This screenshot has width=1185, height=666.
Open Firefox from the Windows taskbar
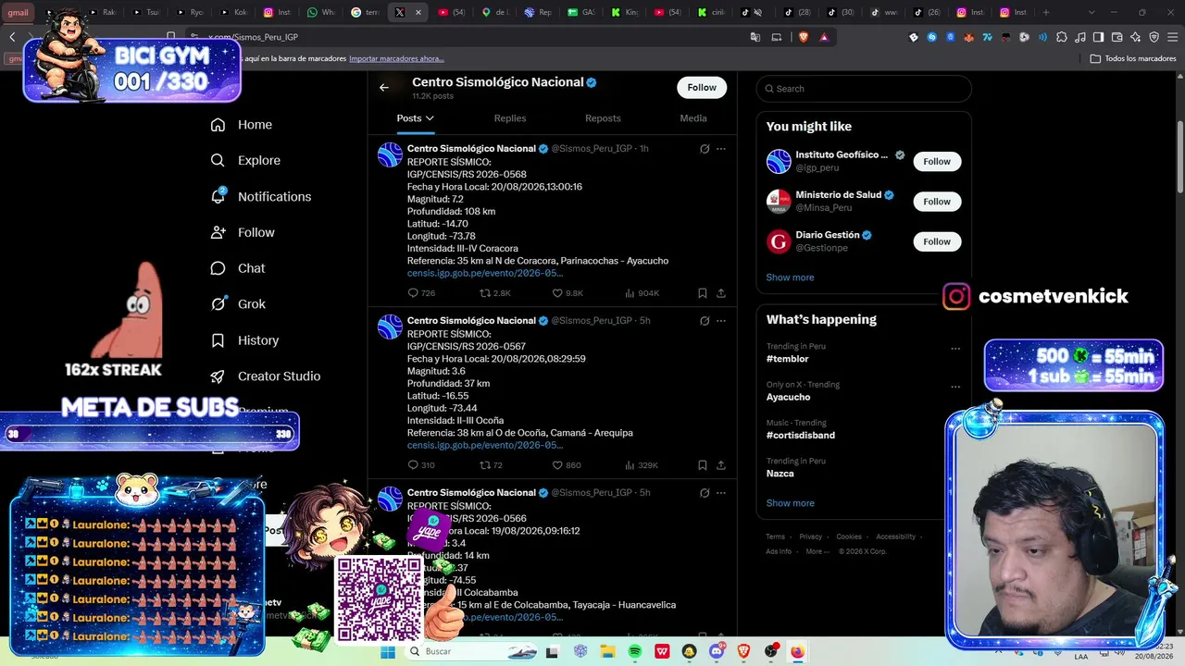tap(798, 651)
